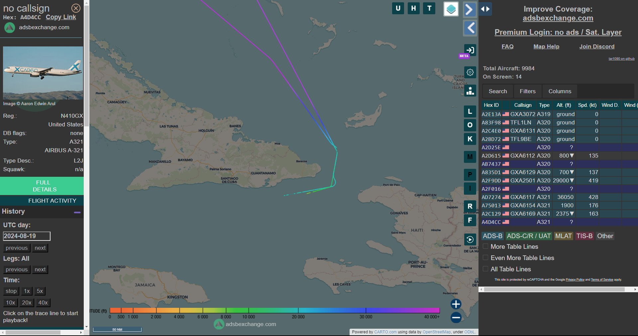Open Premium Login link
The width and height of the screenshot is (638, 336).
point(558,32)
